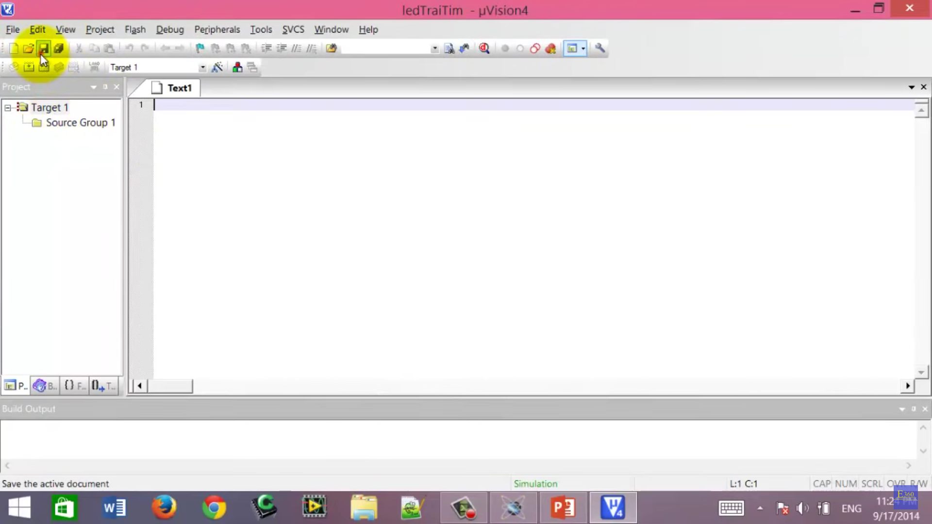Click the Kill all breakpoints icon
932x524 pixels.
click(550, 48)
